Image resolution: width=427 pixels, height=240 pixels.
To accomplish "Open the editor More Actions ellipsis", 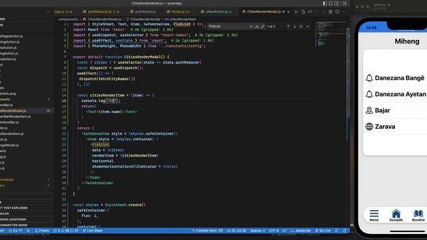I will tap(344, 12).
